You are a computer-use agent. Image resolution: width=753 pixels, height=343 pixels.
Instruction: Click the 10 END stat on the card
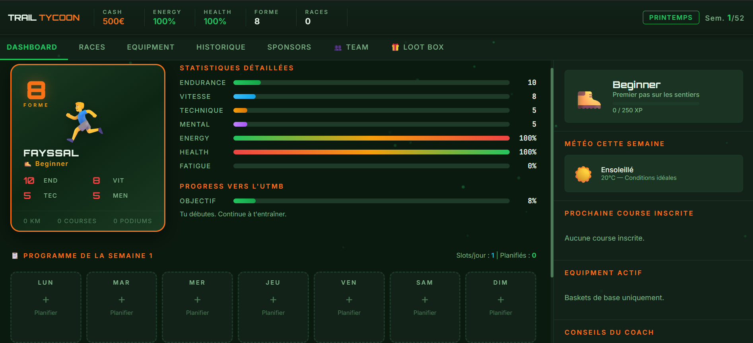41,181
